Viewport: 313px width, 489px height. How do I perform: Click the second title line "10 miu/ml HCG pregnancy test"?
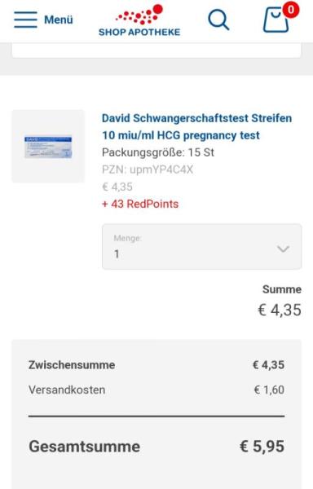point(181,135)
